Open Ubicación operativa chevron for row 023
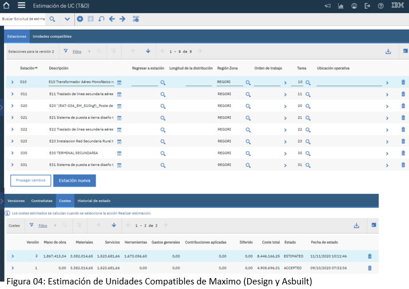 point(387,142)
